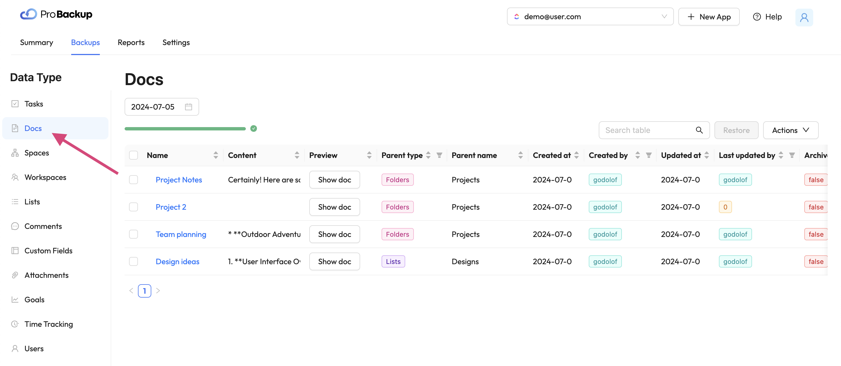Sort the Preview column

click(369, 155)
